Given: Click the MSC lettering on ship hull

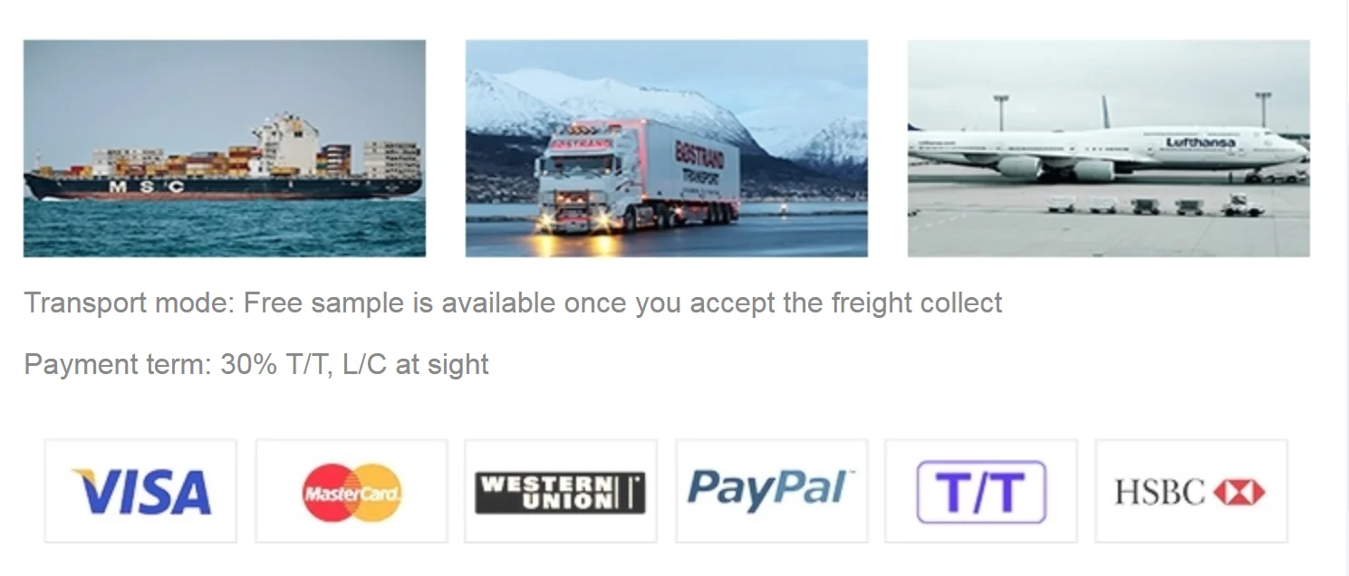Looking at the screenshot, I should (146, 187).
